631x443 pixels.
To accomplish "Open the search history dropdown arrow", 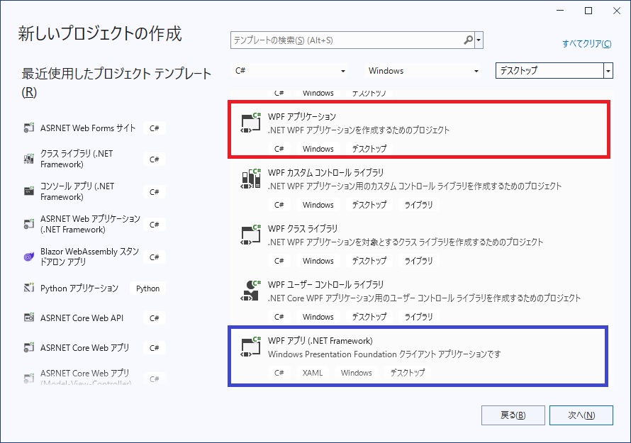I will [x=479, y=40].
